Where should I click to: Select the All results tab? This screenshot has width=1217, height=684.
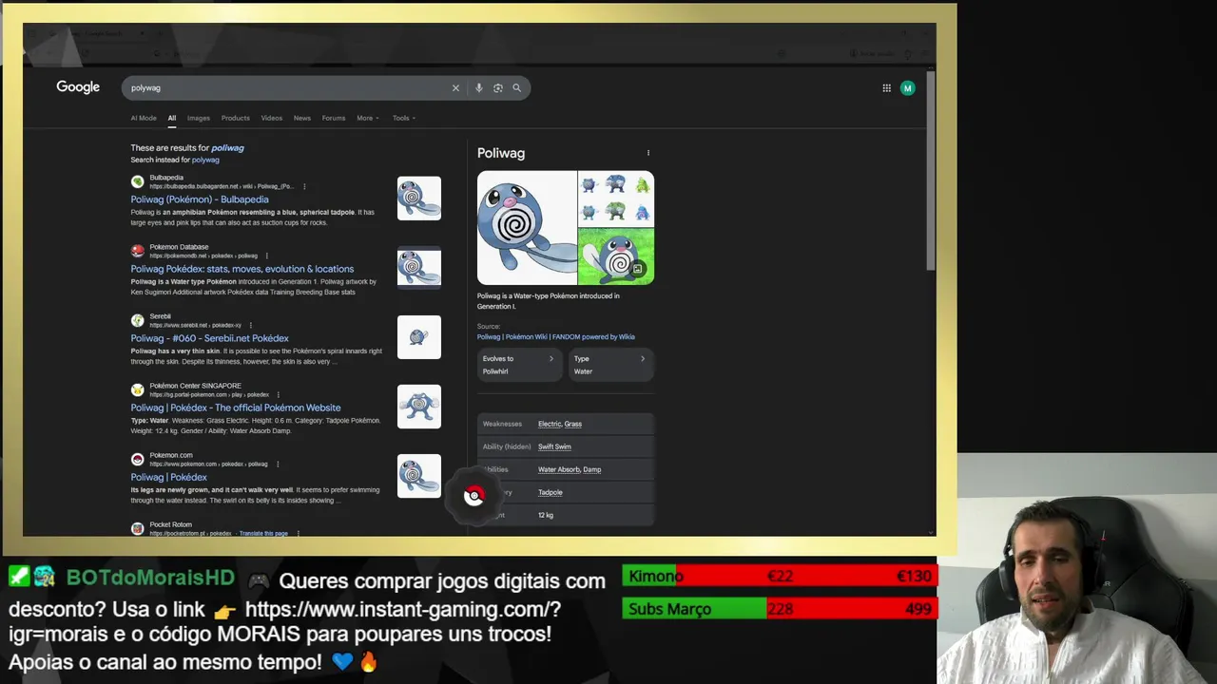[x=172, y=119]
